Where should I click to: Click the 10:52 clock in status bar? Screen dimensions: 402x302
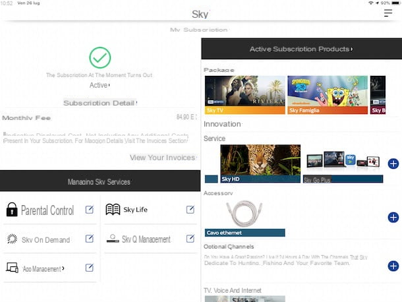click(x=7, y=3)
